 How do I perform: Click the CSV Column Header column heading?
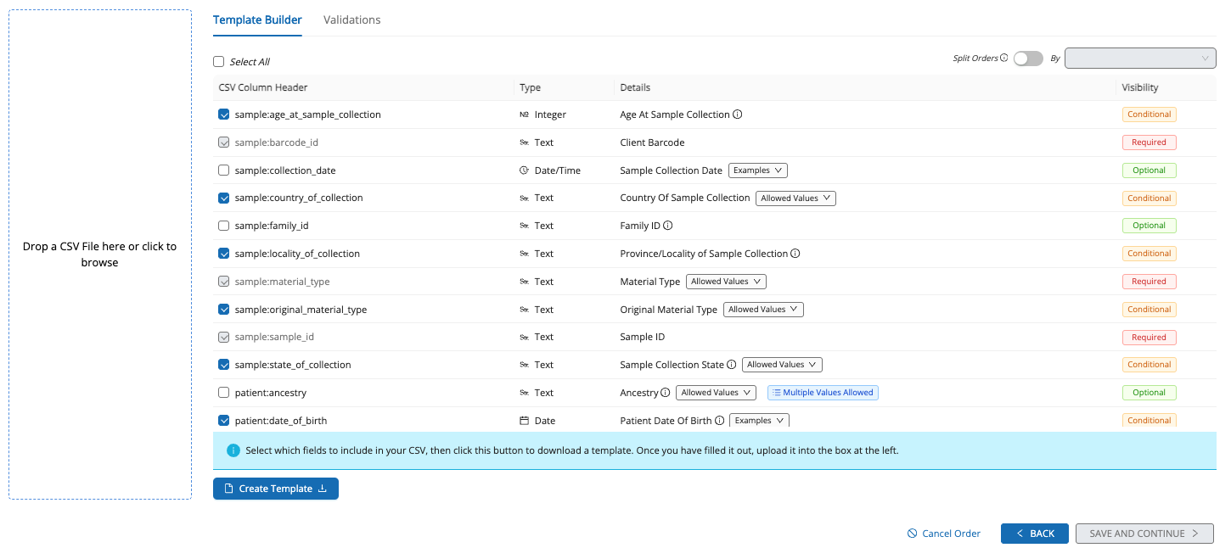click(x=263, y=87)
